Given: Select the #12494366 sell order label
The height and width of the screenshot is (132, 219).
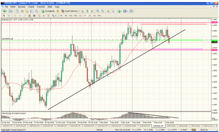Looking at the screenshot, I should 8,39.
